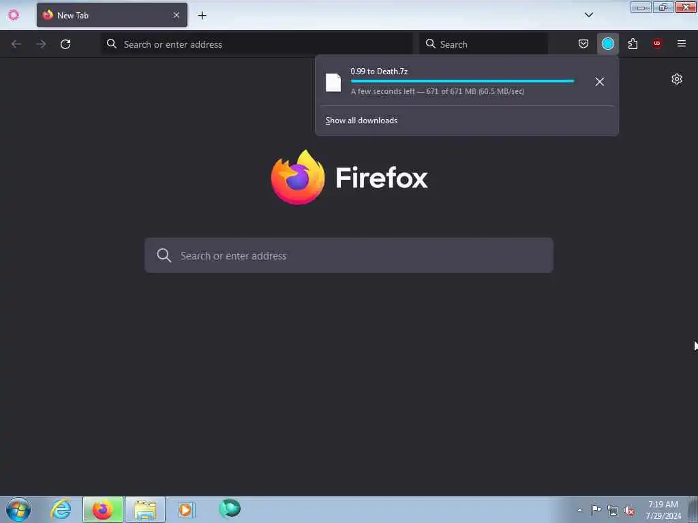Open a new tab with plus button
Screen dimensions: 698x523
pyautogui.click(x=202, y=16)
